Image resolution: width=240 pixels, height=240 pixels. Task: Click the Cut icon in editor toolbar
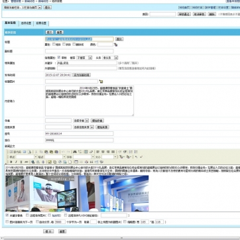tap(36, 152)
